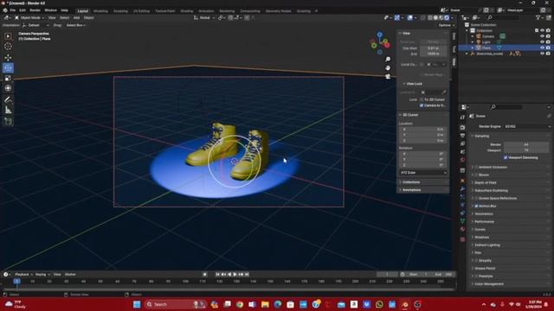The width and height of the screenshot is (554, 311).
Task: Open the XYZ Euler rotation mode dropdown
Action: click(423, 173)
